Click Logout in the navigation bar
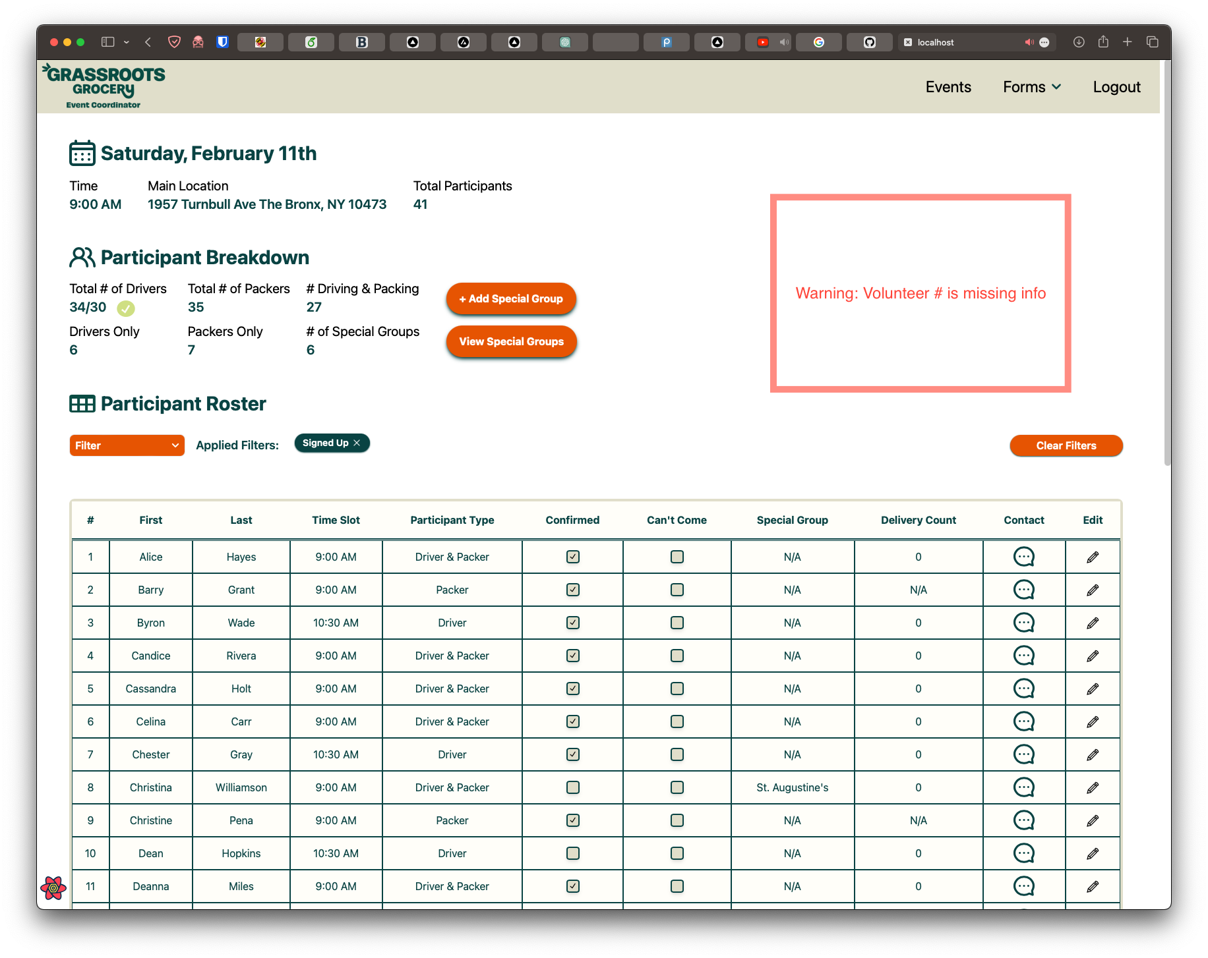 [x=1116, y=86]
